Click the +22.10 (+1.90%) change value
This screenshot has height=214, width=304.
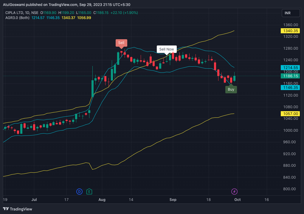(x=124, y=13)
